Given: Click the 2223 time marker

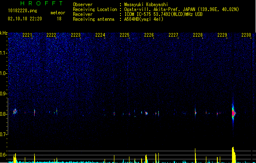Looking at the screenshot, I should point(76,35).
